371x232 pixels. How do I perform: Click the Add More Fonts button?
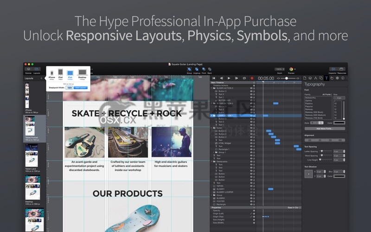(x=325, y=129)
